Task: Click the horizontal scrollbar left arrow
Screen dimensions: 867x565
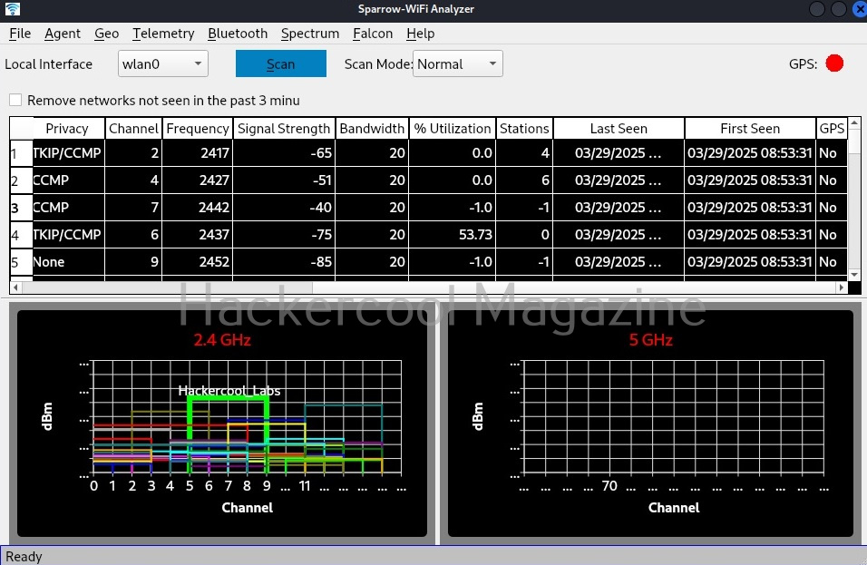Action: (15, 287)
